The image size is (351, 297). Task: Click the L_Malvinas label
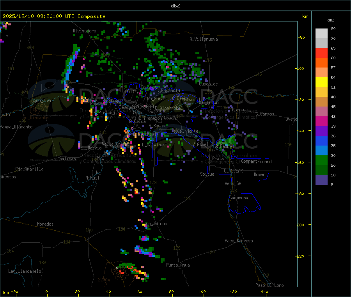tap(154, 145)
